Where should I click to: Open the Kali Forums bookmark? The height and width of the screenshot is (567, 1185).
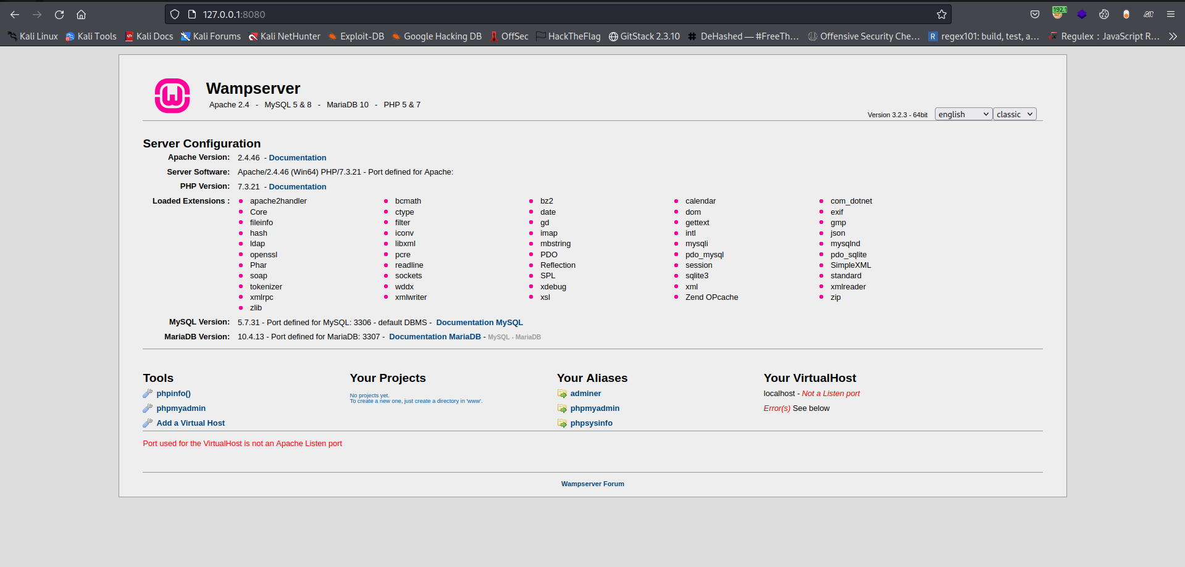point(211,36)
